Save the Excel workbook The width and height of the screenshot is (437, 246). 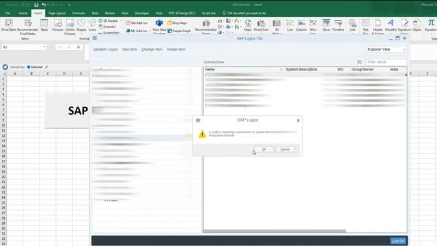36,5
